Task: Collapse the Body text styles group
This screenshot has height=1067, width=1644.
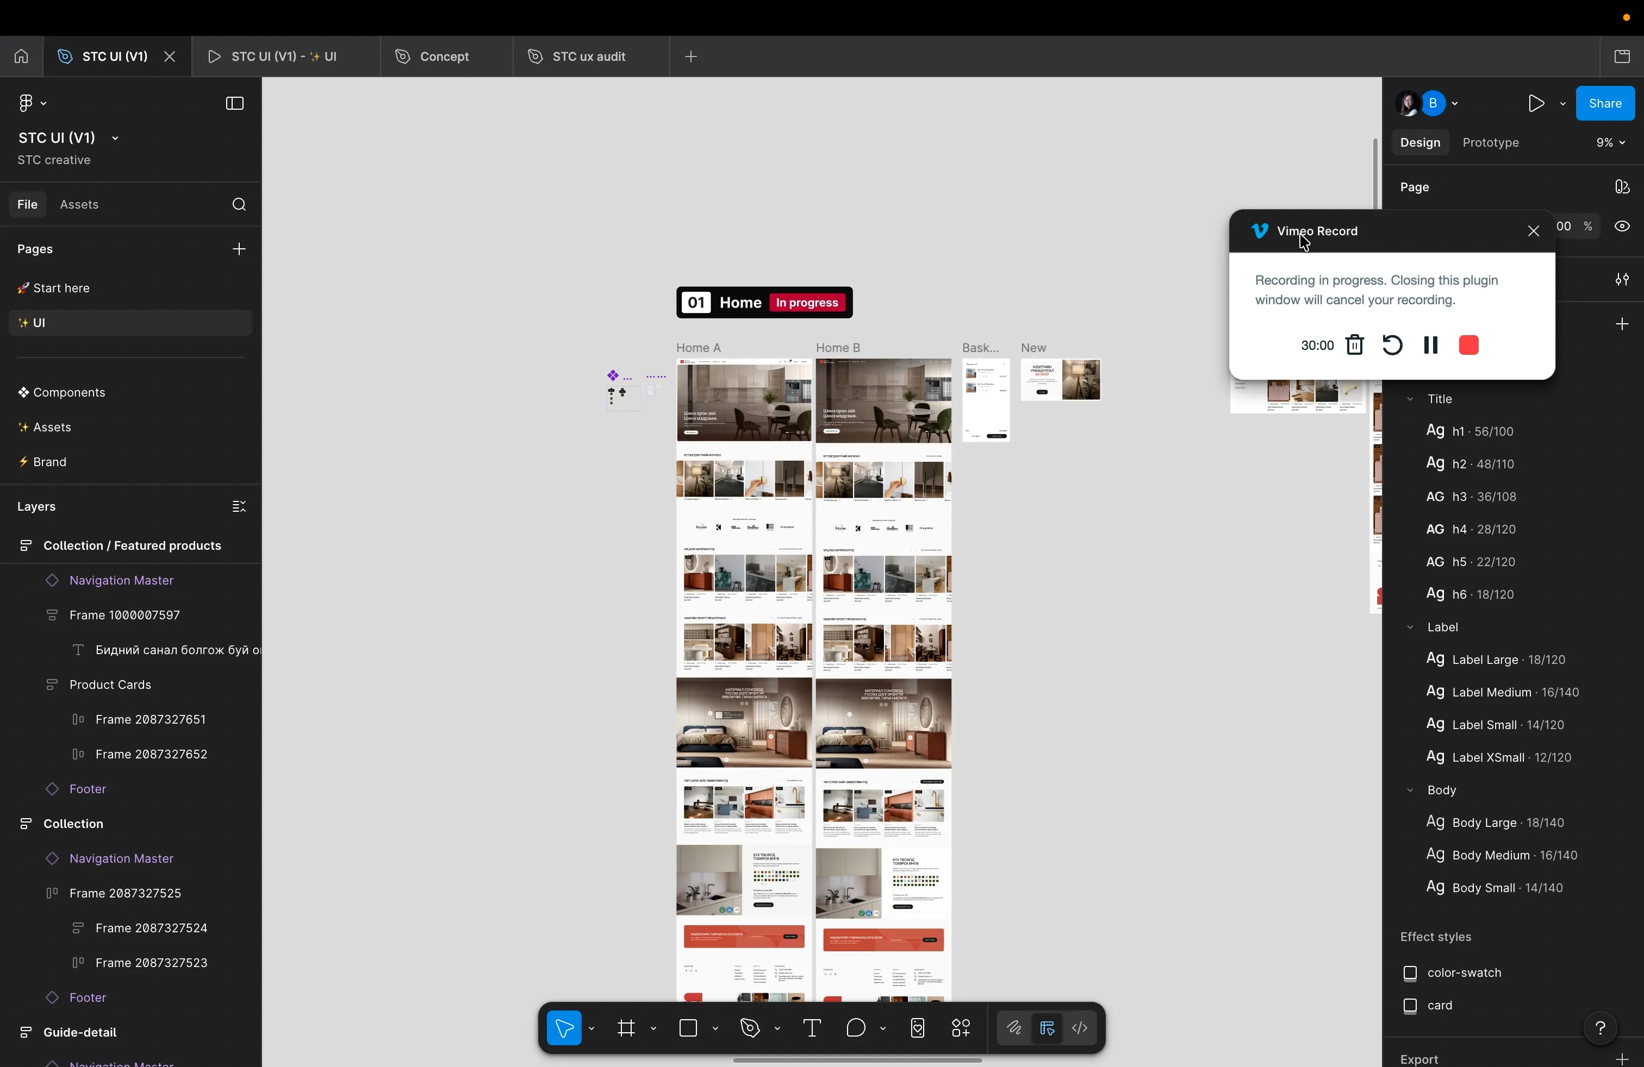Action: (1410, 791)
